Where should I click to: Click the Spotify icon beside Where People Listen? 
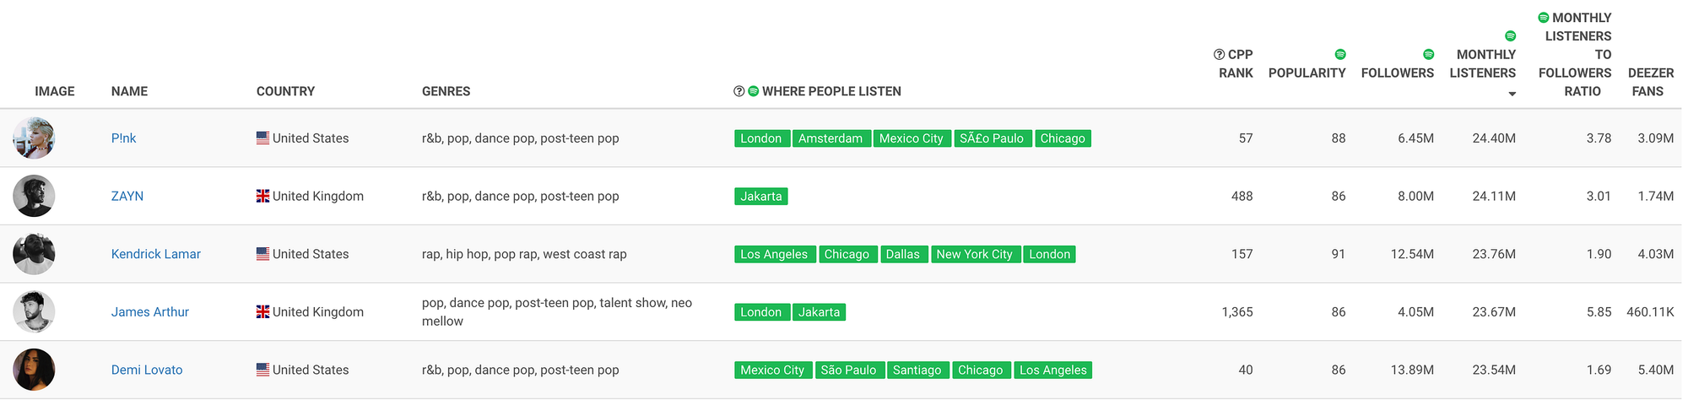(x=753, y=91)
